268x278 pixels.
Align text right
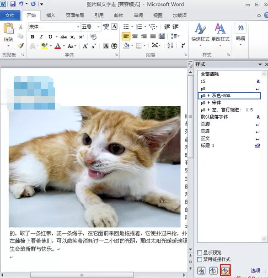(x=144, y=36)
